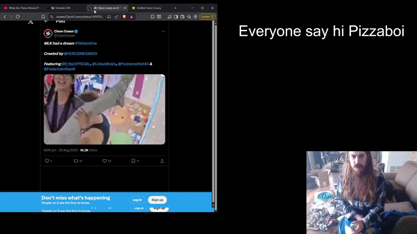Screen dimensions: 417x234
Task: Go forward with the browser forward arrow
Action: pos(11,17)
